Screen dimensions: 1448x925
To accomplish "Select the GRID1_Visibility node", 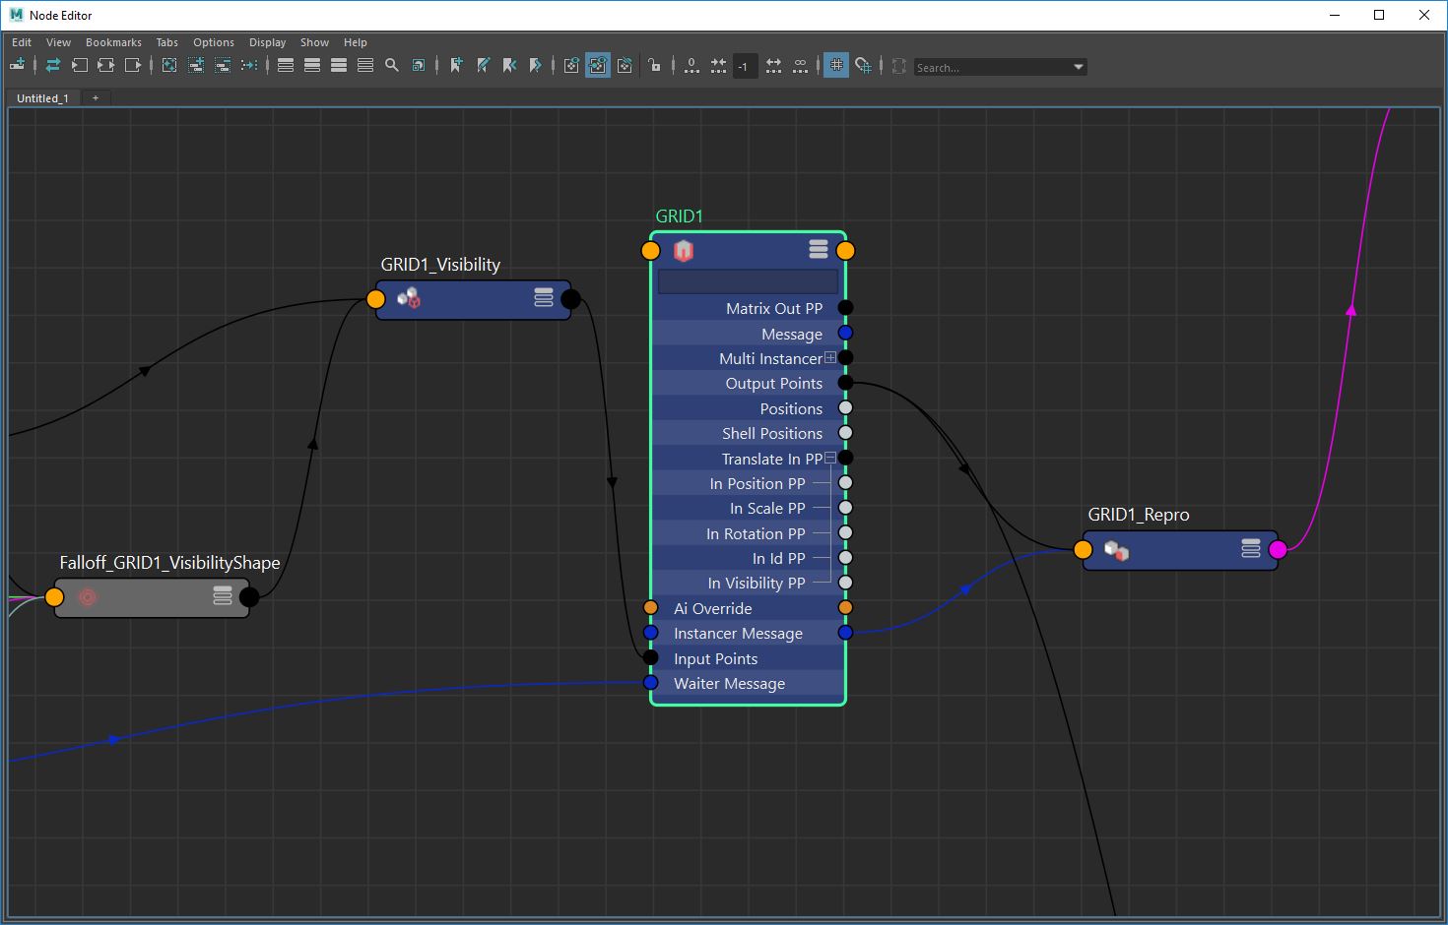I will click(x=473, y=299).
